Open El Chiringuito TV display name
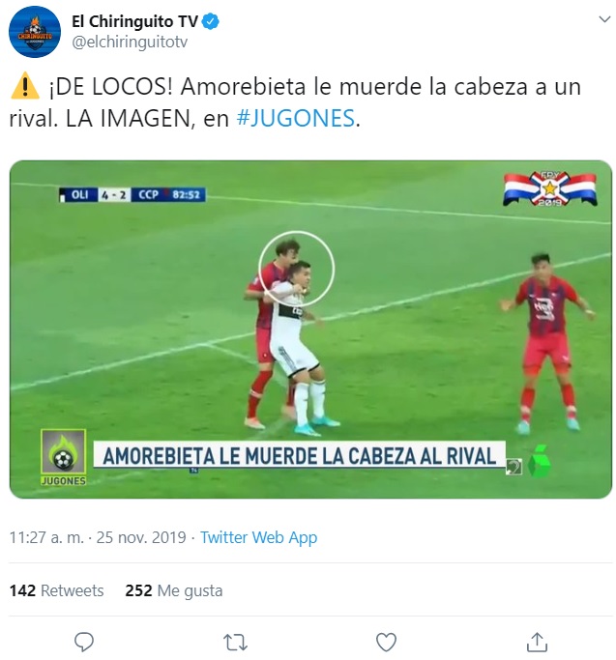The width and height of the screenshot is (616, 660). tap(134, 21)
